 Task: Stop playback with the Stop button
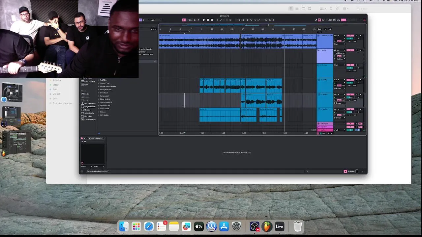[x=208, y=20]
